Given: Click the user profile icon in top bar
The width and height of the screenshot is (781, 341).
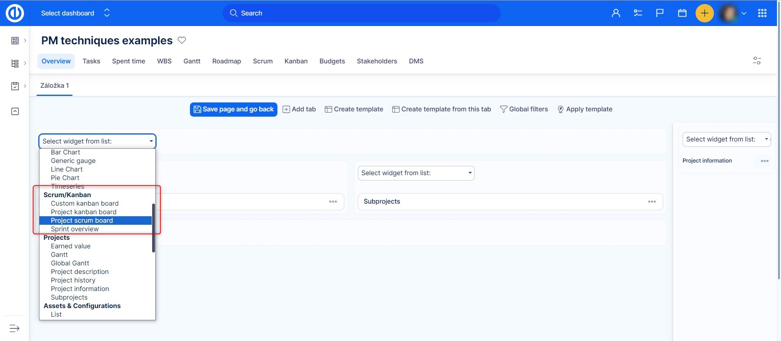Looking at the screenshot, I should (616, 13).
